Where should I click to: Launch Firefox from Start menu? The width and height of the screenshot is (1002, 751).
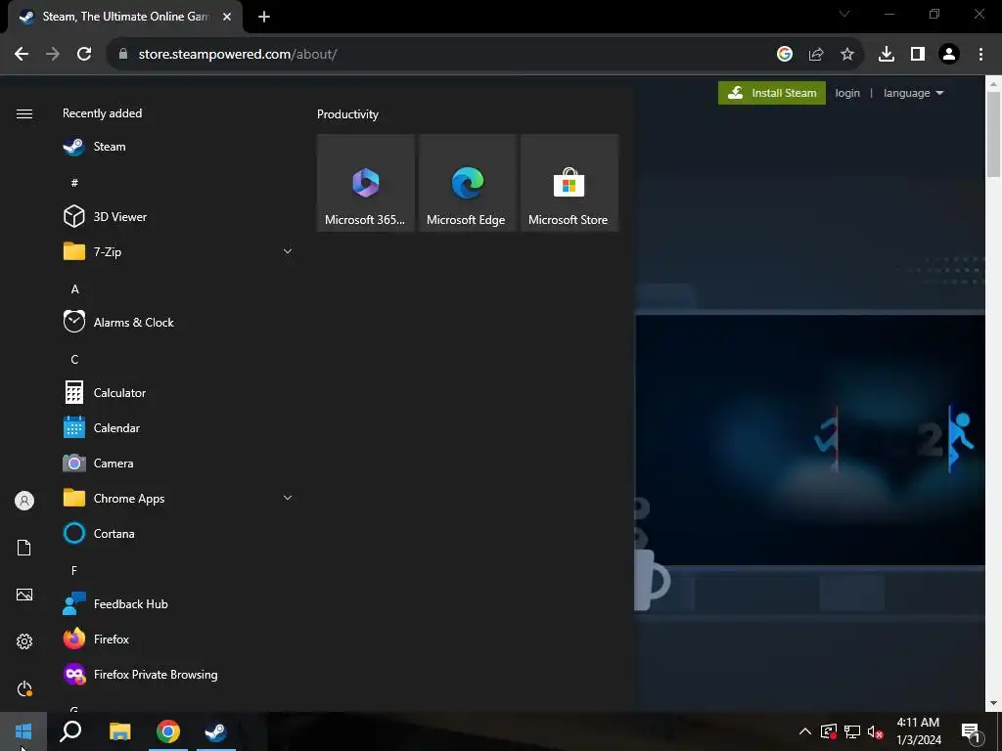coord(178,639)
